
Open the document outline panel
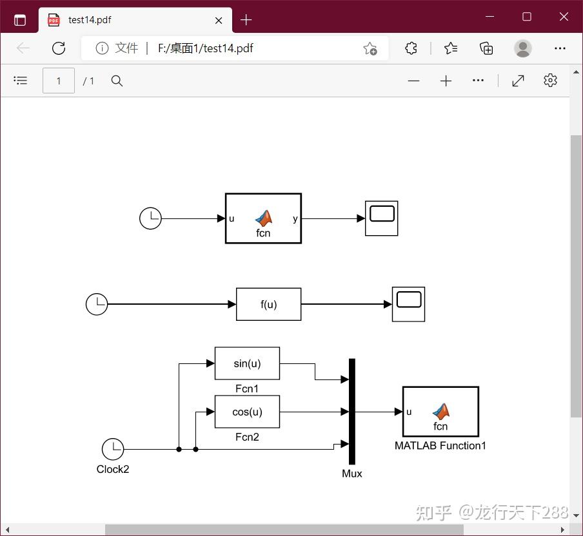[21, 80]
